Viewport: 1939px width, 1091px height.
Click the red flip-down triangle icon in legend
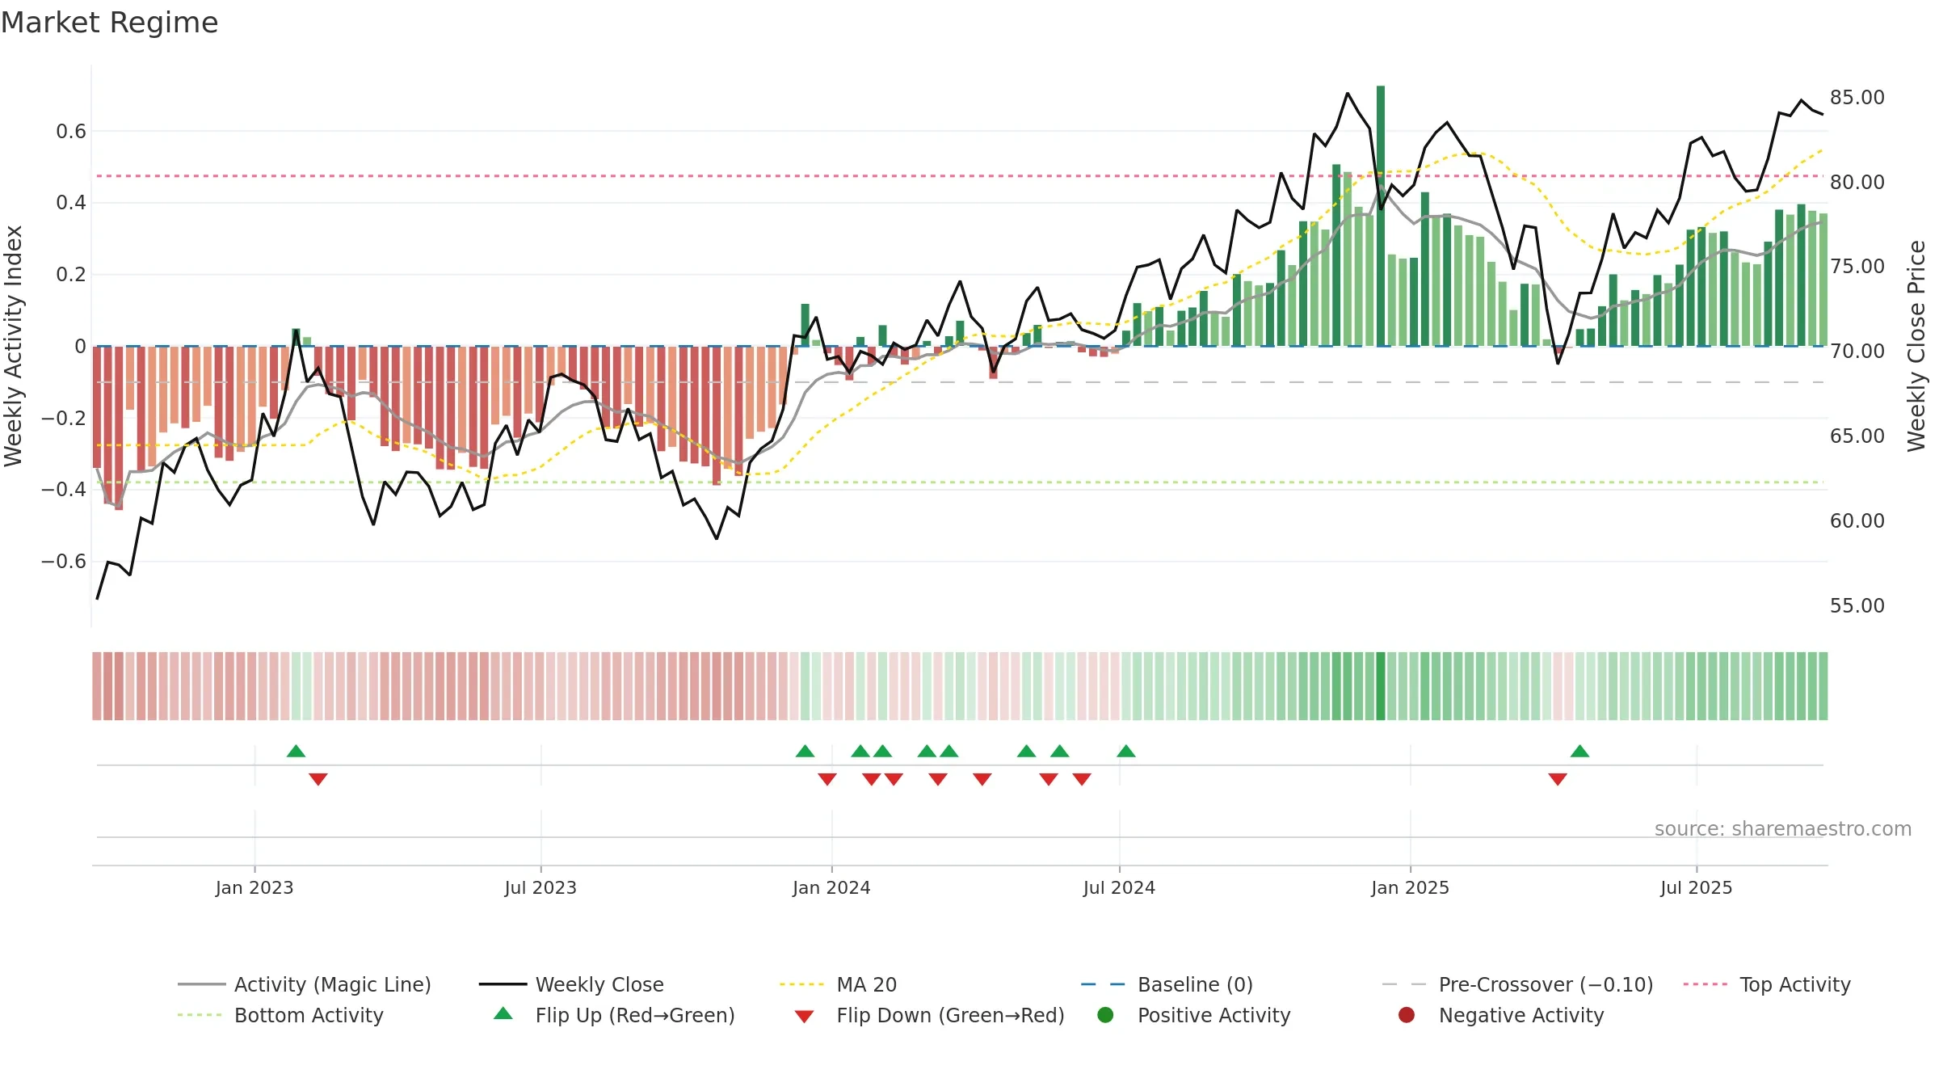click(x=804, y=1017)
